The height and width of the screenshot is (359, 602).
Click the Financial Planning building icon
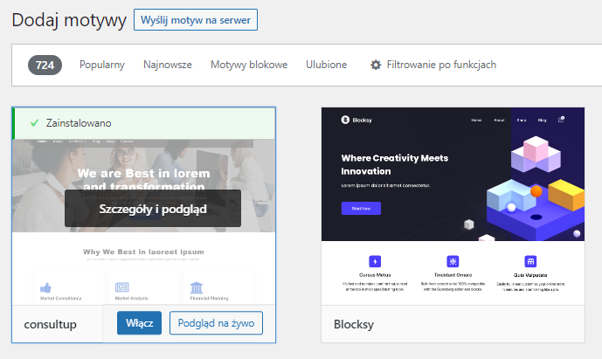tap(197, 287)
